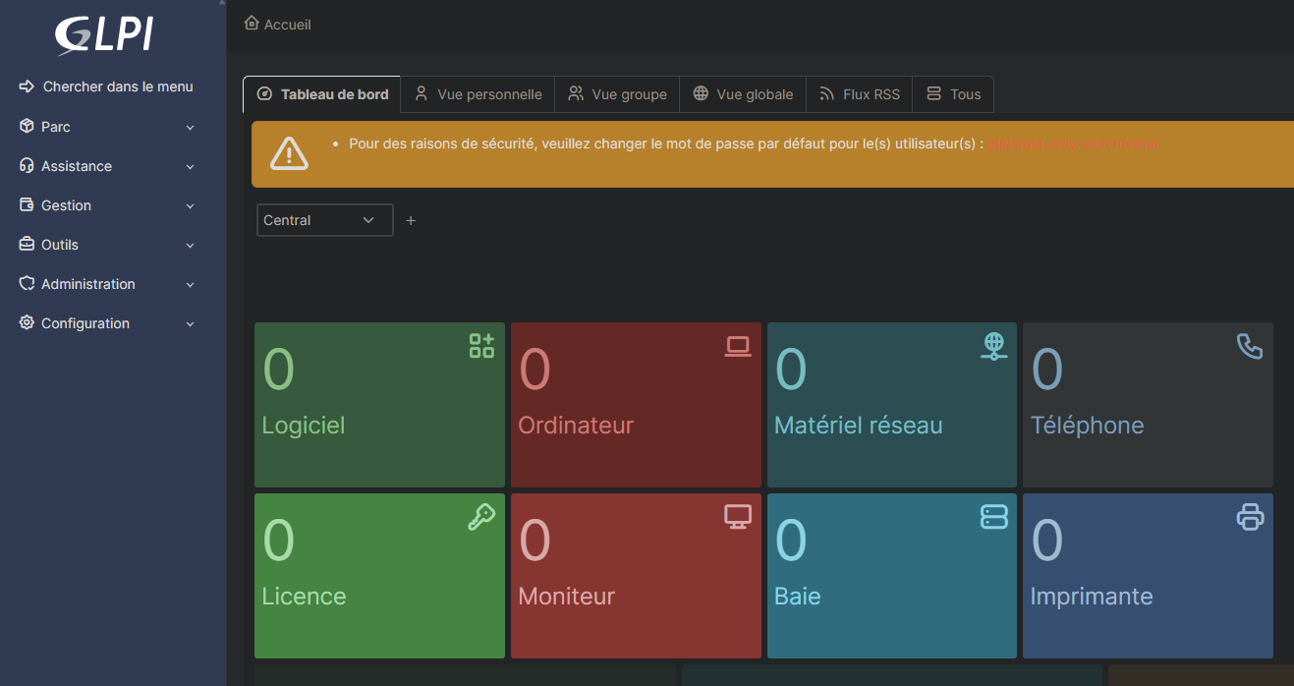Click the printer icon on Imprimante card

click(x=1249, y=517)
